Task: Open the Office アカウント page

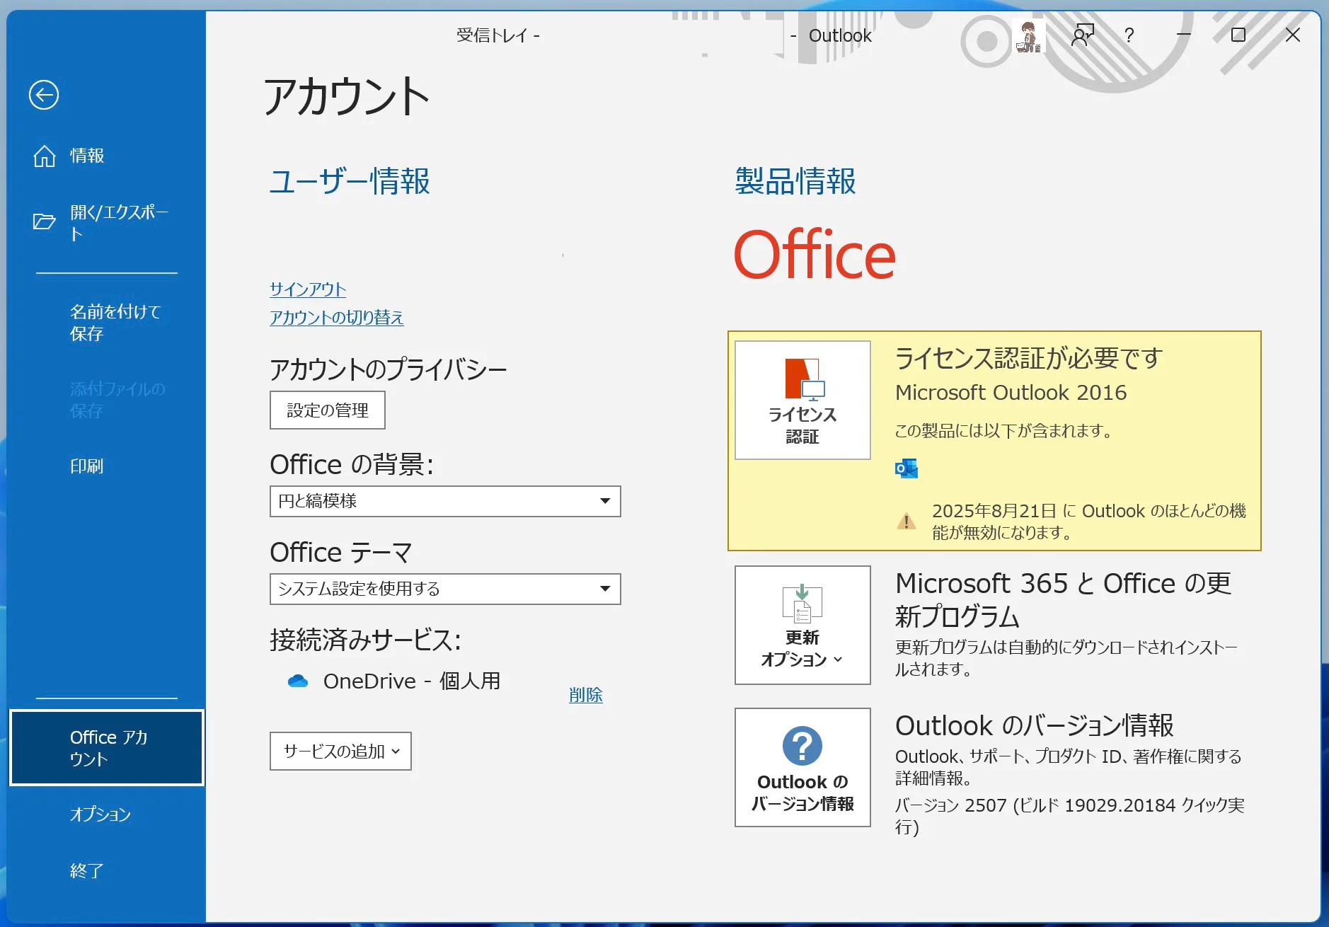Action: click(106, 747)
